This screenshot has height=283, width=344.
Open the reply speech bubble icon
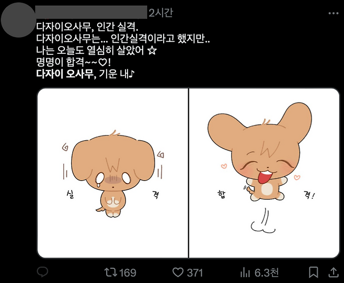[x=42, y=272]
